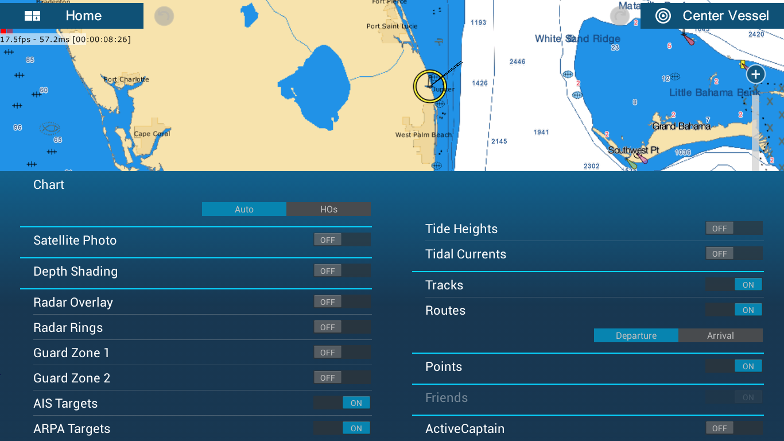Switch routes to Arrival mode
Image resolution: width=784 pixels, height=441 pixels.
click(x=720, y=336)
